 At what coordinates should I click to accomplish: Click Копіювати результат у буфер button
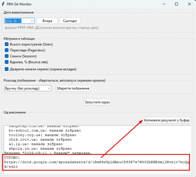pyautogui.click(x=167, y=120)
